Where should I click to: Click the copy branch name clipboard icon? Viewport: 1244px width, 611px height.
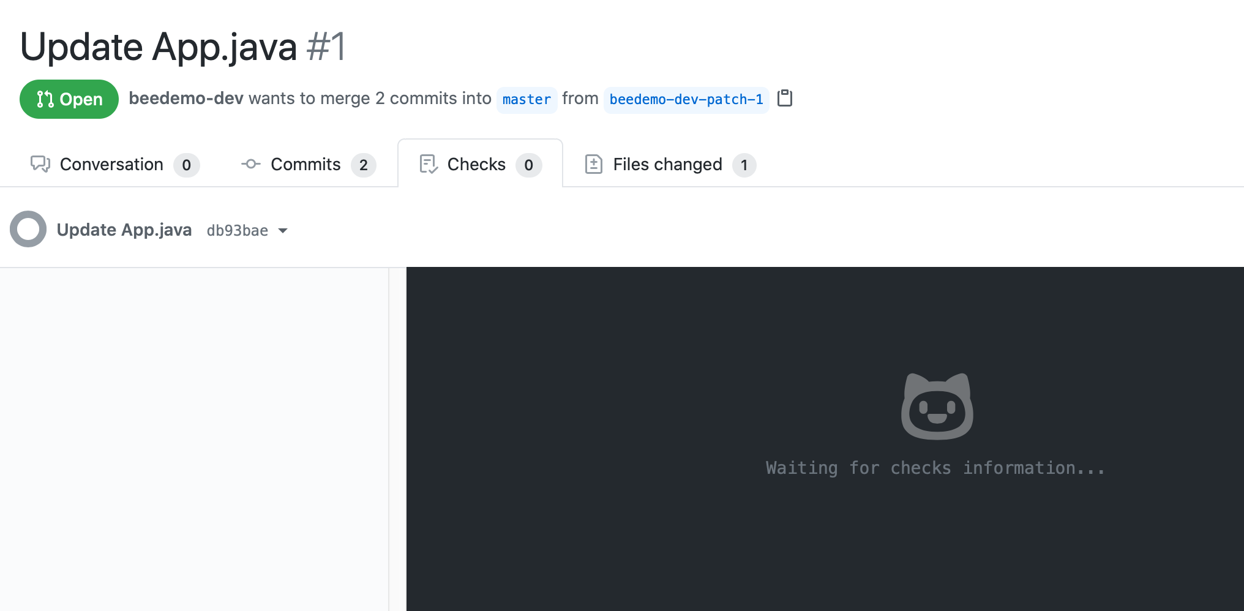pyautogui.click(x=784, y=99)
